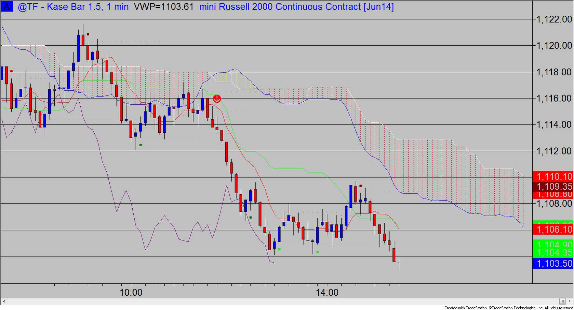Click the dark red dot beside the session-high candles
This screenshot has width=574, height=310.
point(88,34)
